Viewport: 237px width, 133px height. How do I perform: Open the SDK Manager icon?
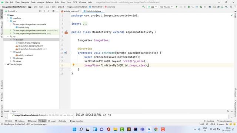click(226, 7)
